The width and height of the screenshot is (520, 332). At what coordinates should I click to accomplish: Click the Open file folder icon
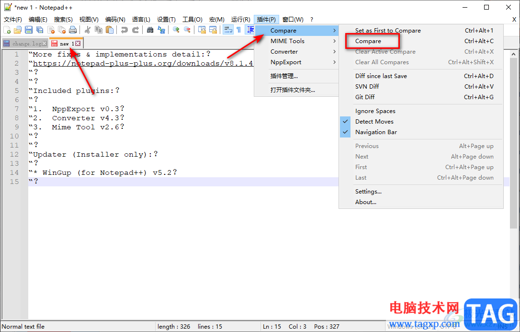[18, 30]
